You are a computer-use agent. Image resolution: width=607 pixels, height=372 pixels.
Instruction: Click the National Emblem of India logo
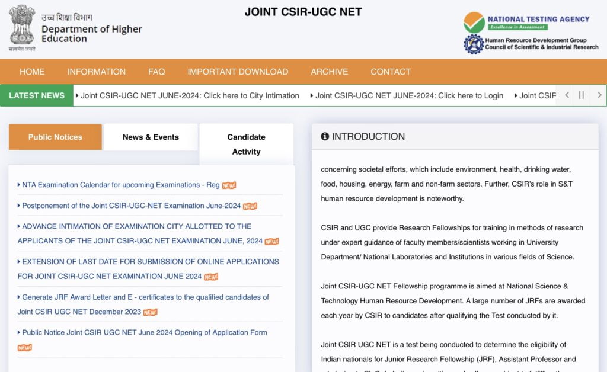tap(22, 28)
